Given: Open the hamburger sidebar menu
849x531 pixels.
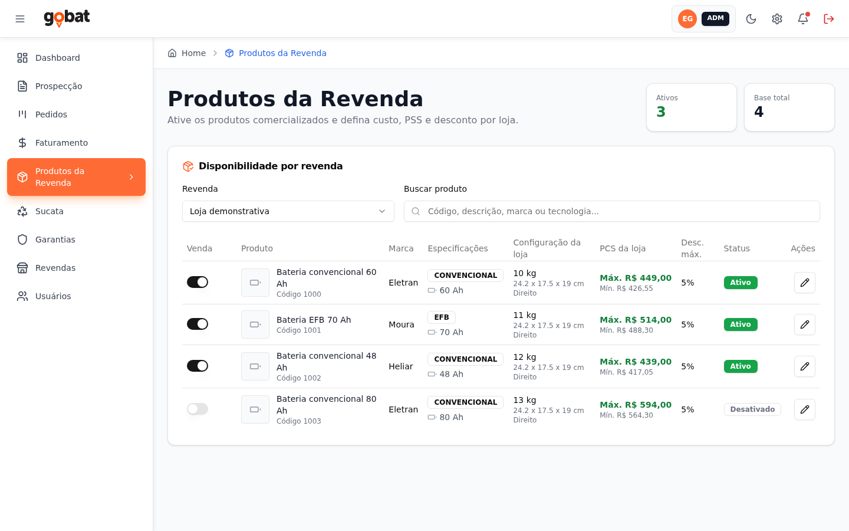Looking at the screenshot, I should (20, 19).
